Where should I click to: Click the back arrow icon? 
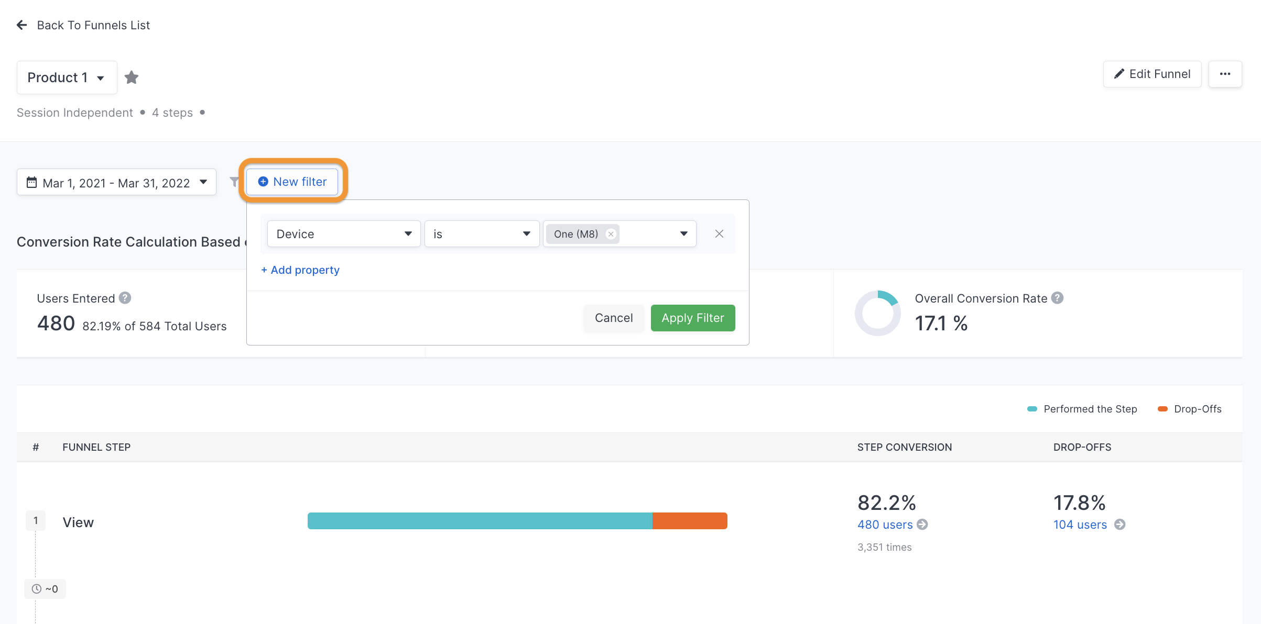click(x=21, y=25)
